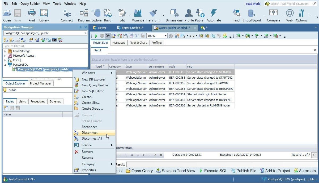Open the 100% zoom dropdown
The height and width of the screenshot is (183, 319).
coord(166,36)
